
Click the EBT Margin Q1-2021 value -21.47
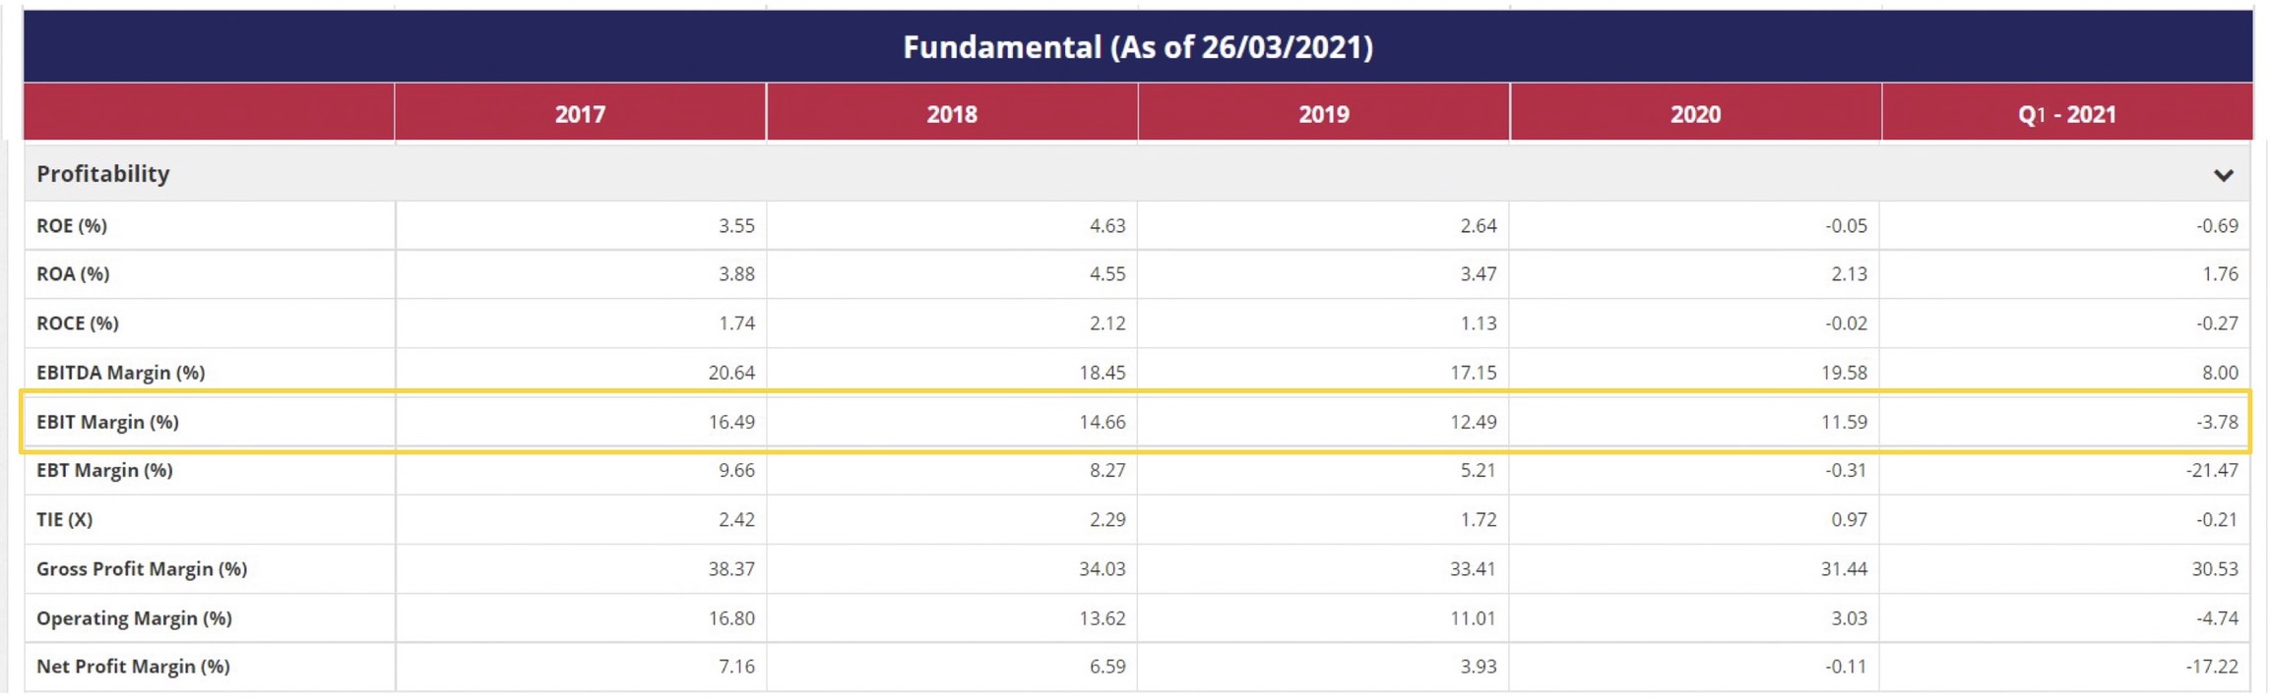click(x=2211, y=470)
